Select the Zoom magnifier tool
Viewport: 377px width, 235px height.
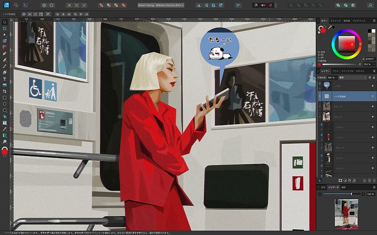(x=4, y=142)
